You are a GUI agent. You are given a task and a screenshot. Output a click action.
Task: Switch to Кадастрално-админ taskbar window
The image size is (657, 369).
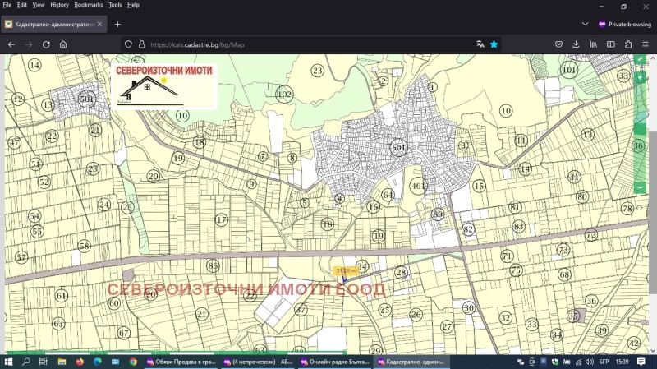tap(411, 362)
